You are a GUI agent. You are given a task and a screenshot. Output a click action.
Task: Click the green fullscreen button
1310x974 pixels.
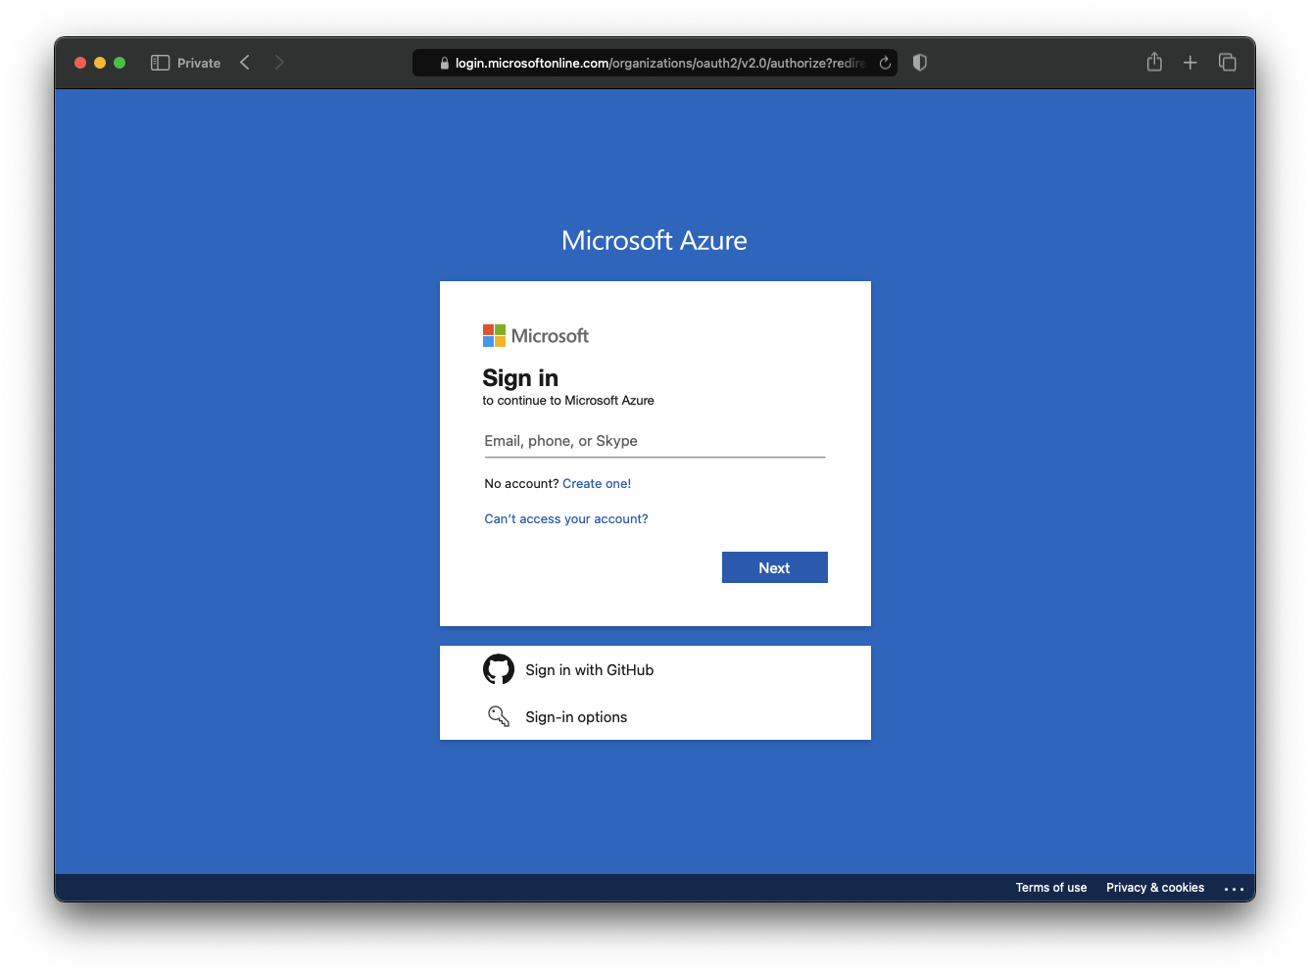coord(120,63)
